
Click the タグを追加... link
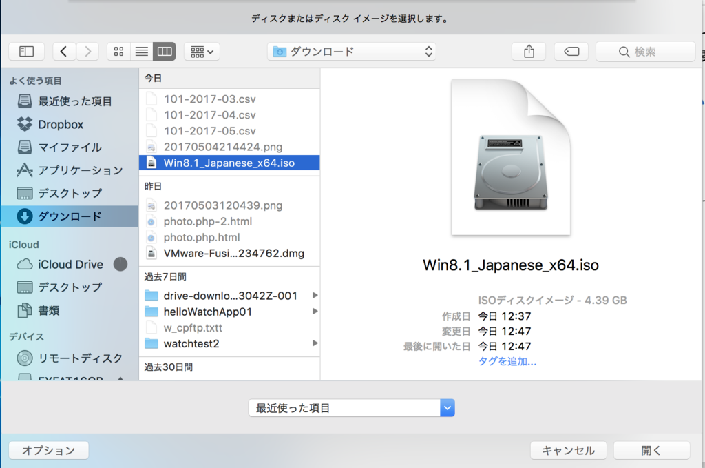click(507, 361)
